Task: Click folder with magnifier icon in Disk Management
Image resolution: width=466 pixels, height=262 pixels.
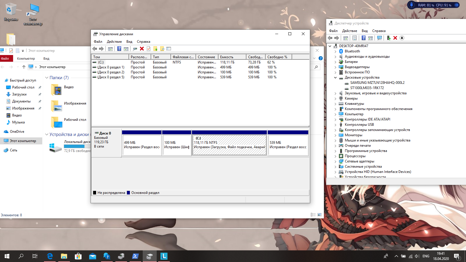Action: coord(162,49)
